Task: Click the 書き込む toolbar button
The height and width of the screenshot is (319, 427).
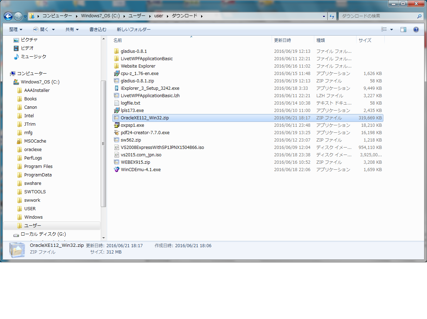Action: click(x=98, y=30)
